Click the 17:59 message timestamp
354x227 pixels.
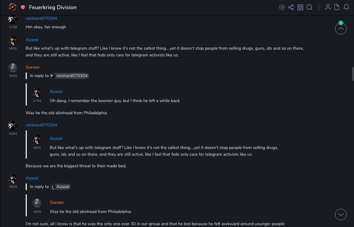(13, 27)
